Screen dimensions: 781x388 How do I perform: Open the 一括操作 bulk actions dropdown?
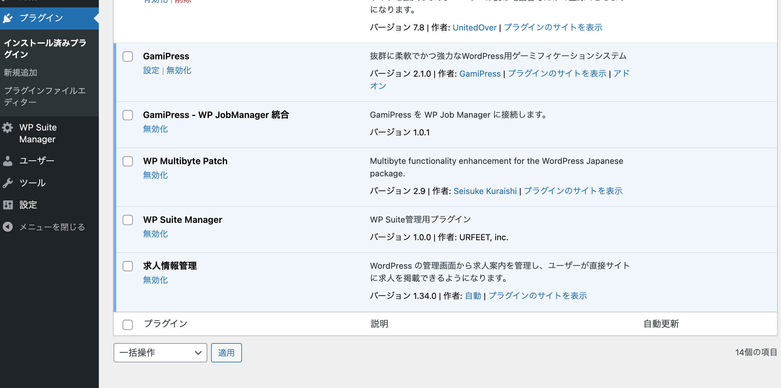click(160, 353)
